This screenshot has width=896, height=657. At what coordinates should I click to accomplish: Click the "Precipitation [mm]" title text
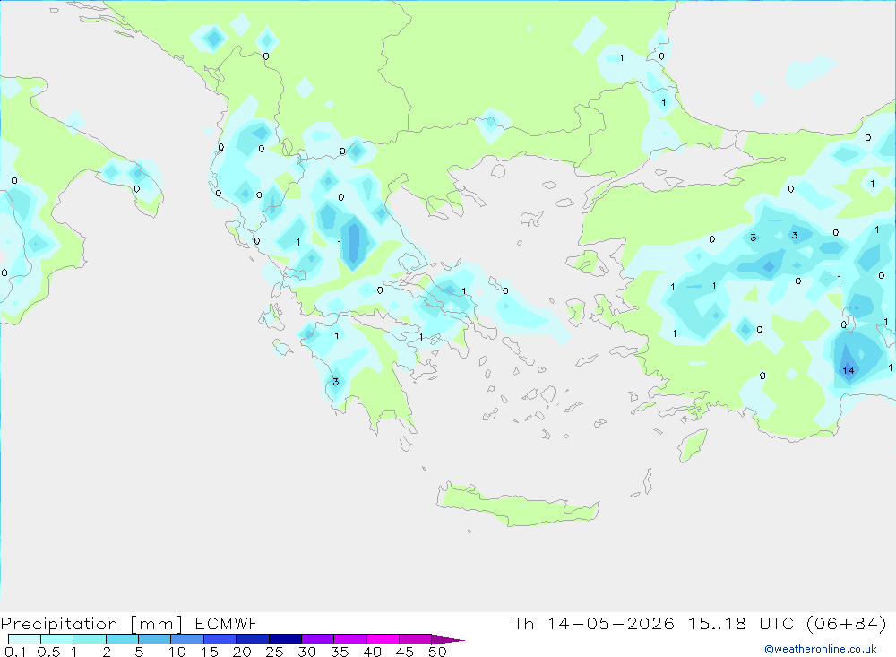[x=91, y=624]
